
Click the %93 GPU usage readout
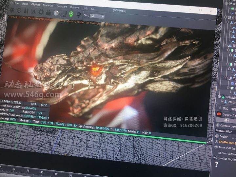(33, 104)
